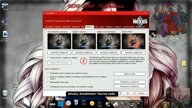The height and width of the screenshot is (108, 192).
Task: Open the Screenshot image file on desktop
Action: pos(5,36)
